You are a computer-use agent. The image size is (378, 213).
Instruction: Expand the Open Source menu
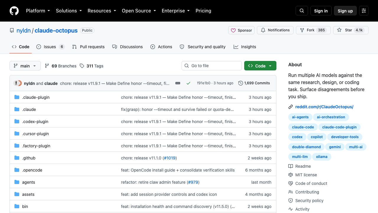tap(139, 11)
